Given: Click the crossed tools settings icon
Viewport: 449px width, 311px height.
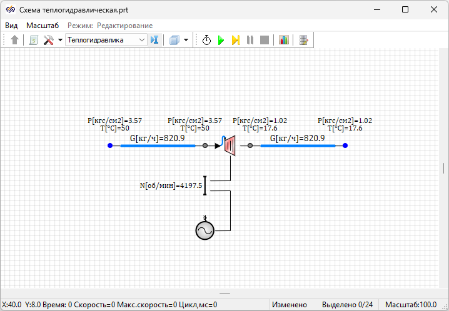Looking at the screenshot, I should [48, 40].
